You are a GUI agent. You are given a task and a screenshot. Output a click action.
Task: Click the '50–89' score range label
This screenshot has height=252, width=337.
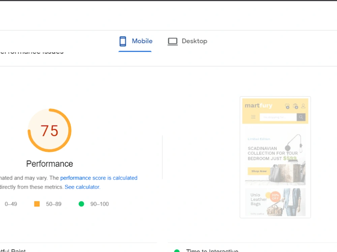click(54, 204)
